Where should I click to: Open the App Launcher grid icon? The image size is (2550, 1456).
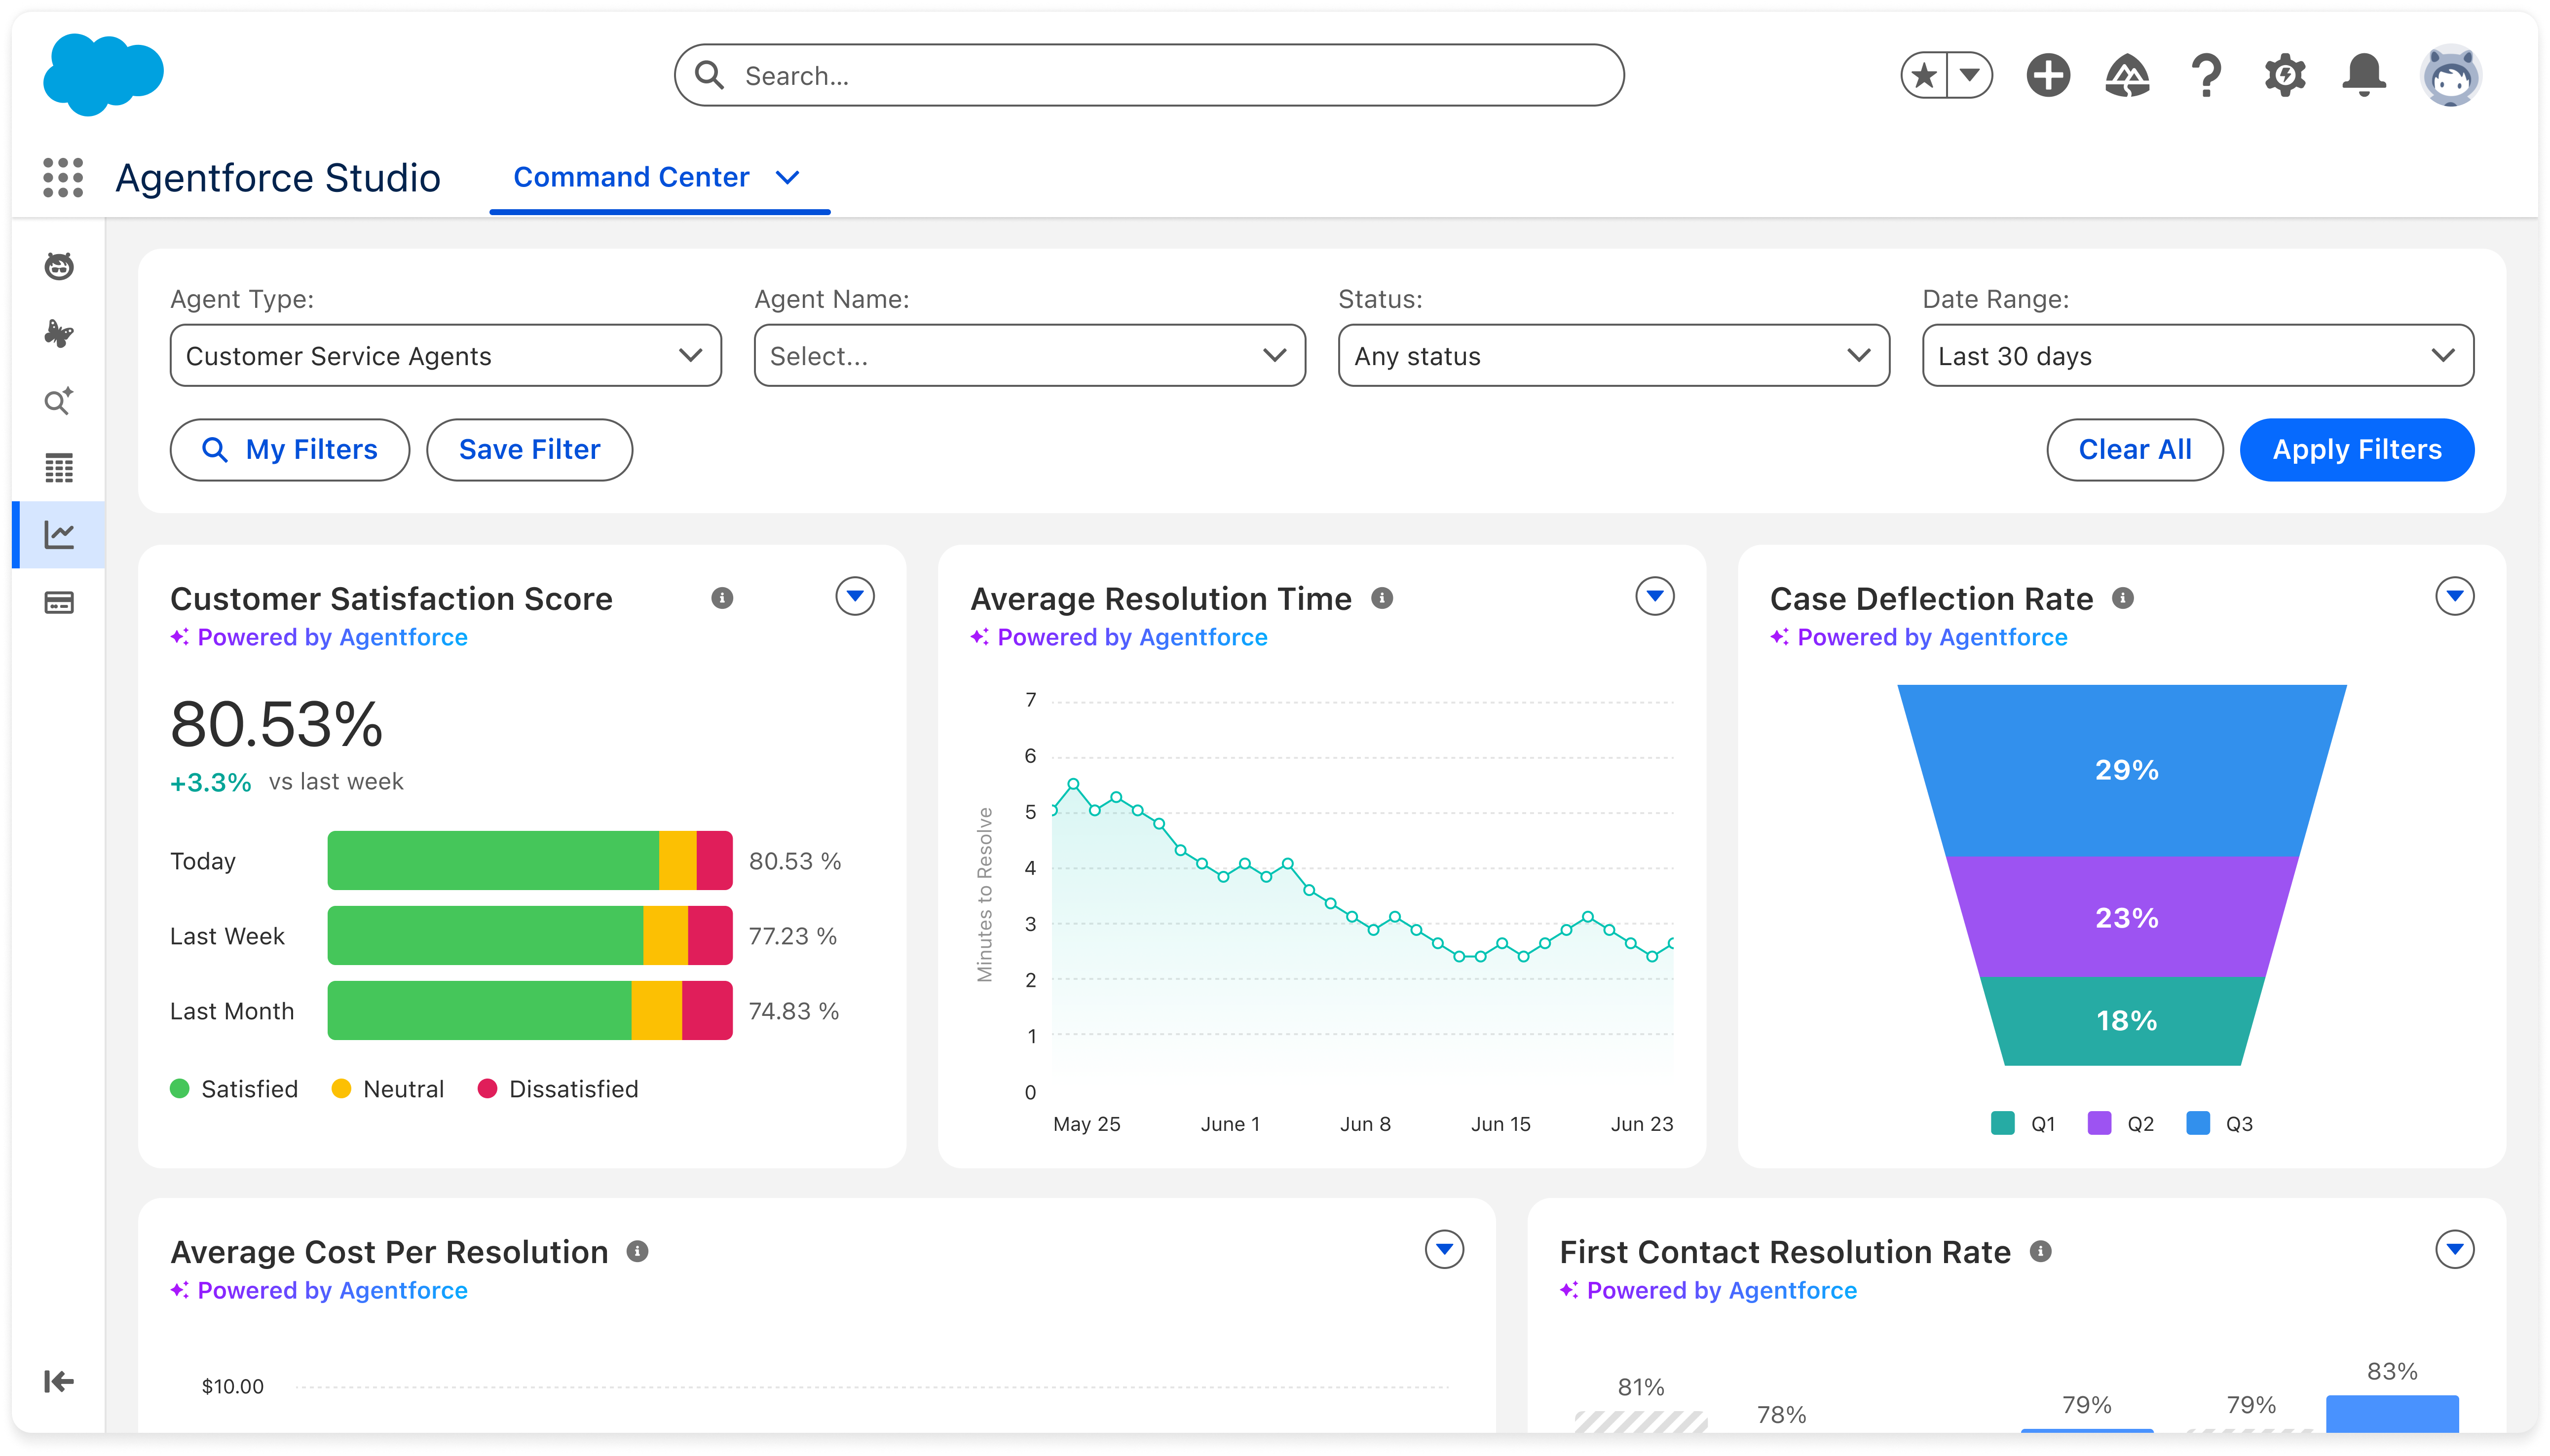63,178
